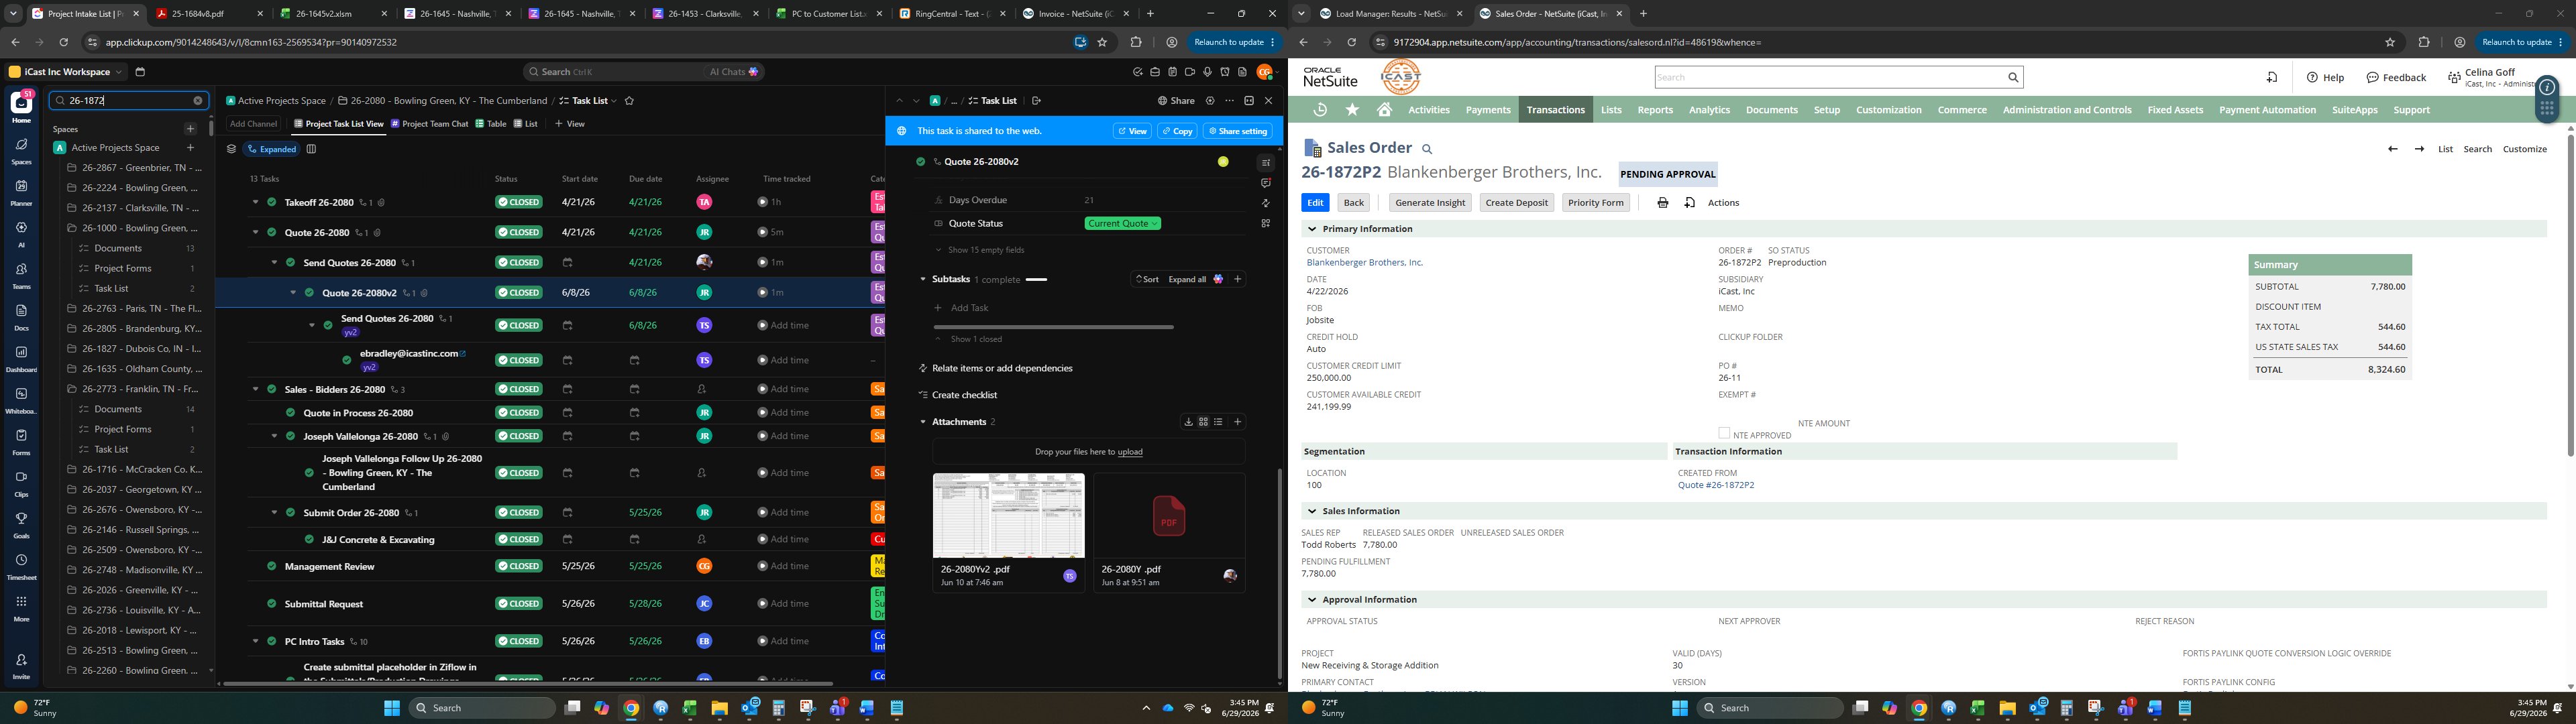Collapse the PC Intro Tasks row
Viewport: 2576px width, 724px height.
(x=255, y=642)
